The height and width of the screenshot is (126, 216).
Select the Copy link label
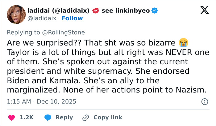(x=108, y=117)
